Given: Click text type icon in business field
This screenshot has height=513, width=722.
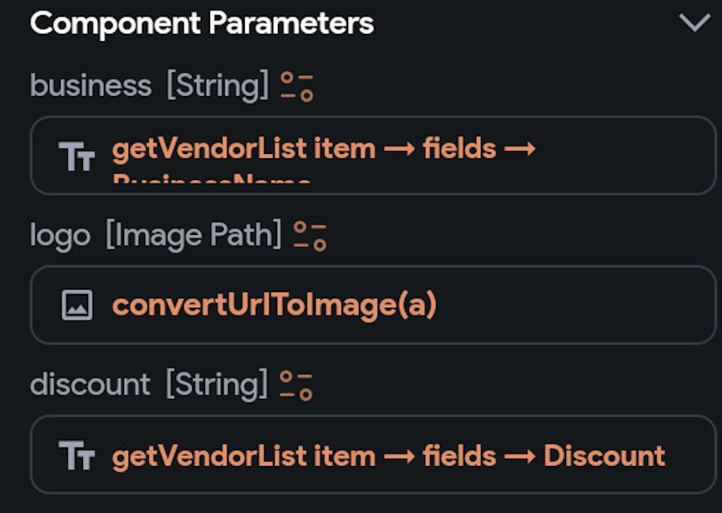Looking at the screenshot, I should [77, 156].
